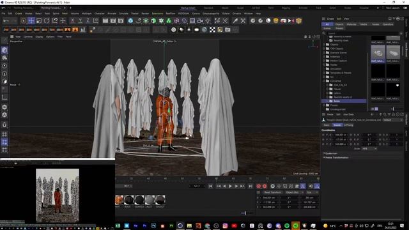The height and width of the screenshot is (230, 409).
Task: Open the Character menu
Action: pos(99,13)
